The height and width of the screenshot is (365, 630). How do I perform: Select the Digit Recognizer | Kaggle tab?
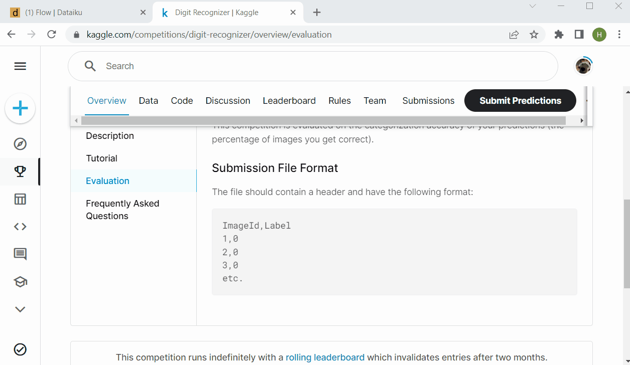[229, 13]
